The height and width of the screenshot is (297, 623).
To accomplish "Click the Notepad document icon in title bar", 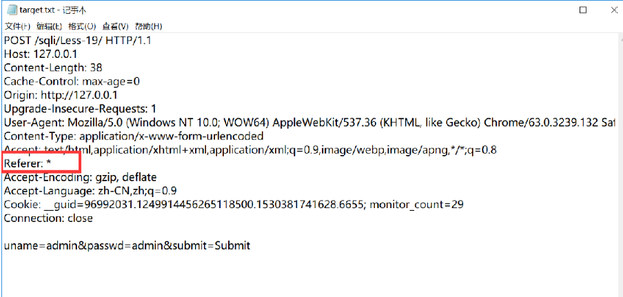I will tap(11, 10).
